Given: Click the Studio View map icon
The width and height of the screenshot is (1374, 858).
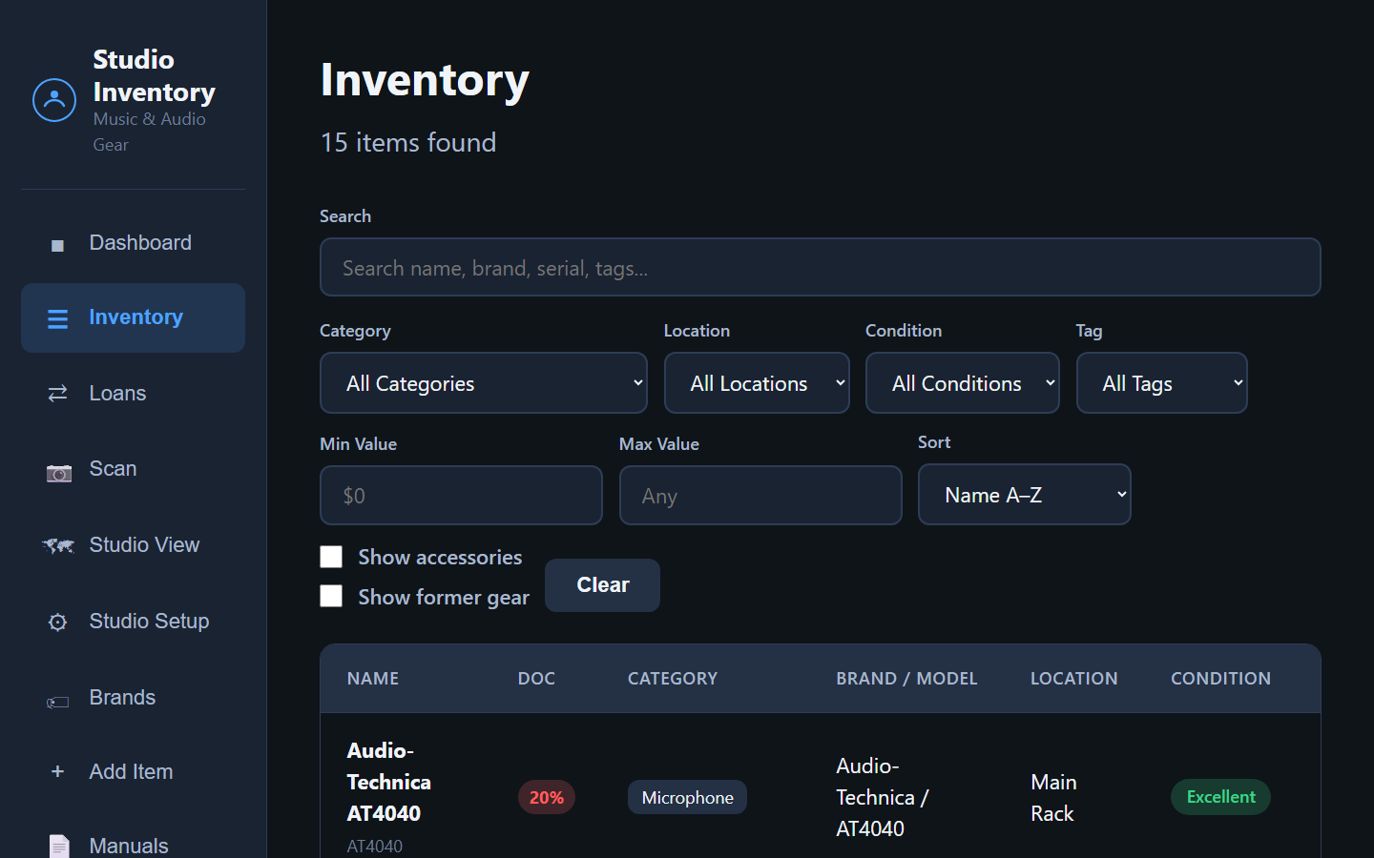Looking at the screenshot, I should tap(58, 546).
